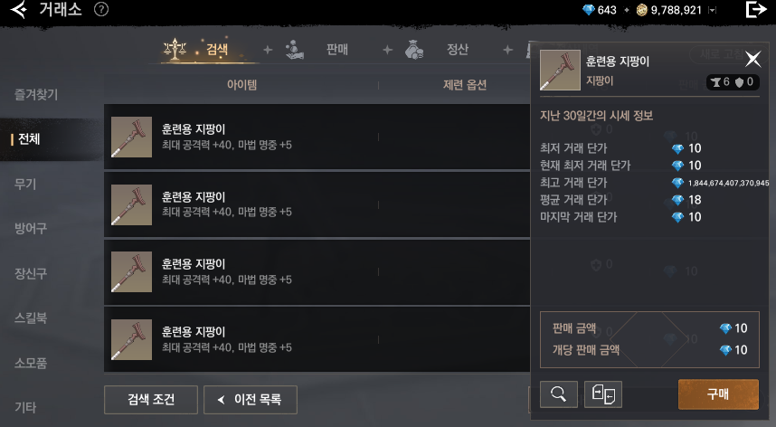This screenshot has height=427, width=776.
Task: Open the help question mark icon
Action: tap(101, 9)
